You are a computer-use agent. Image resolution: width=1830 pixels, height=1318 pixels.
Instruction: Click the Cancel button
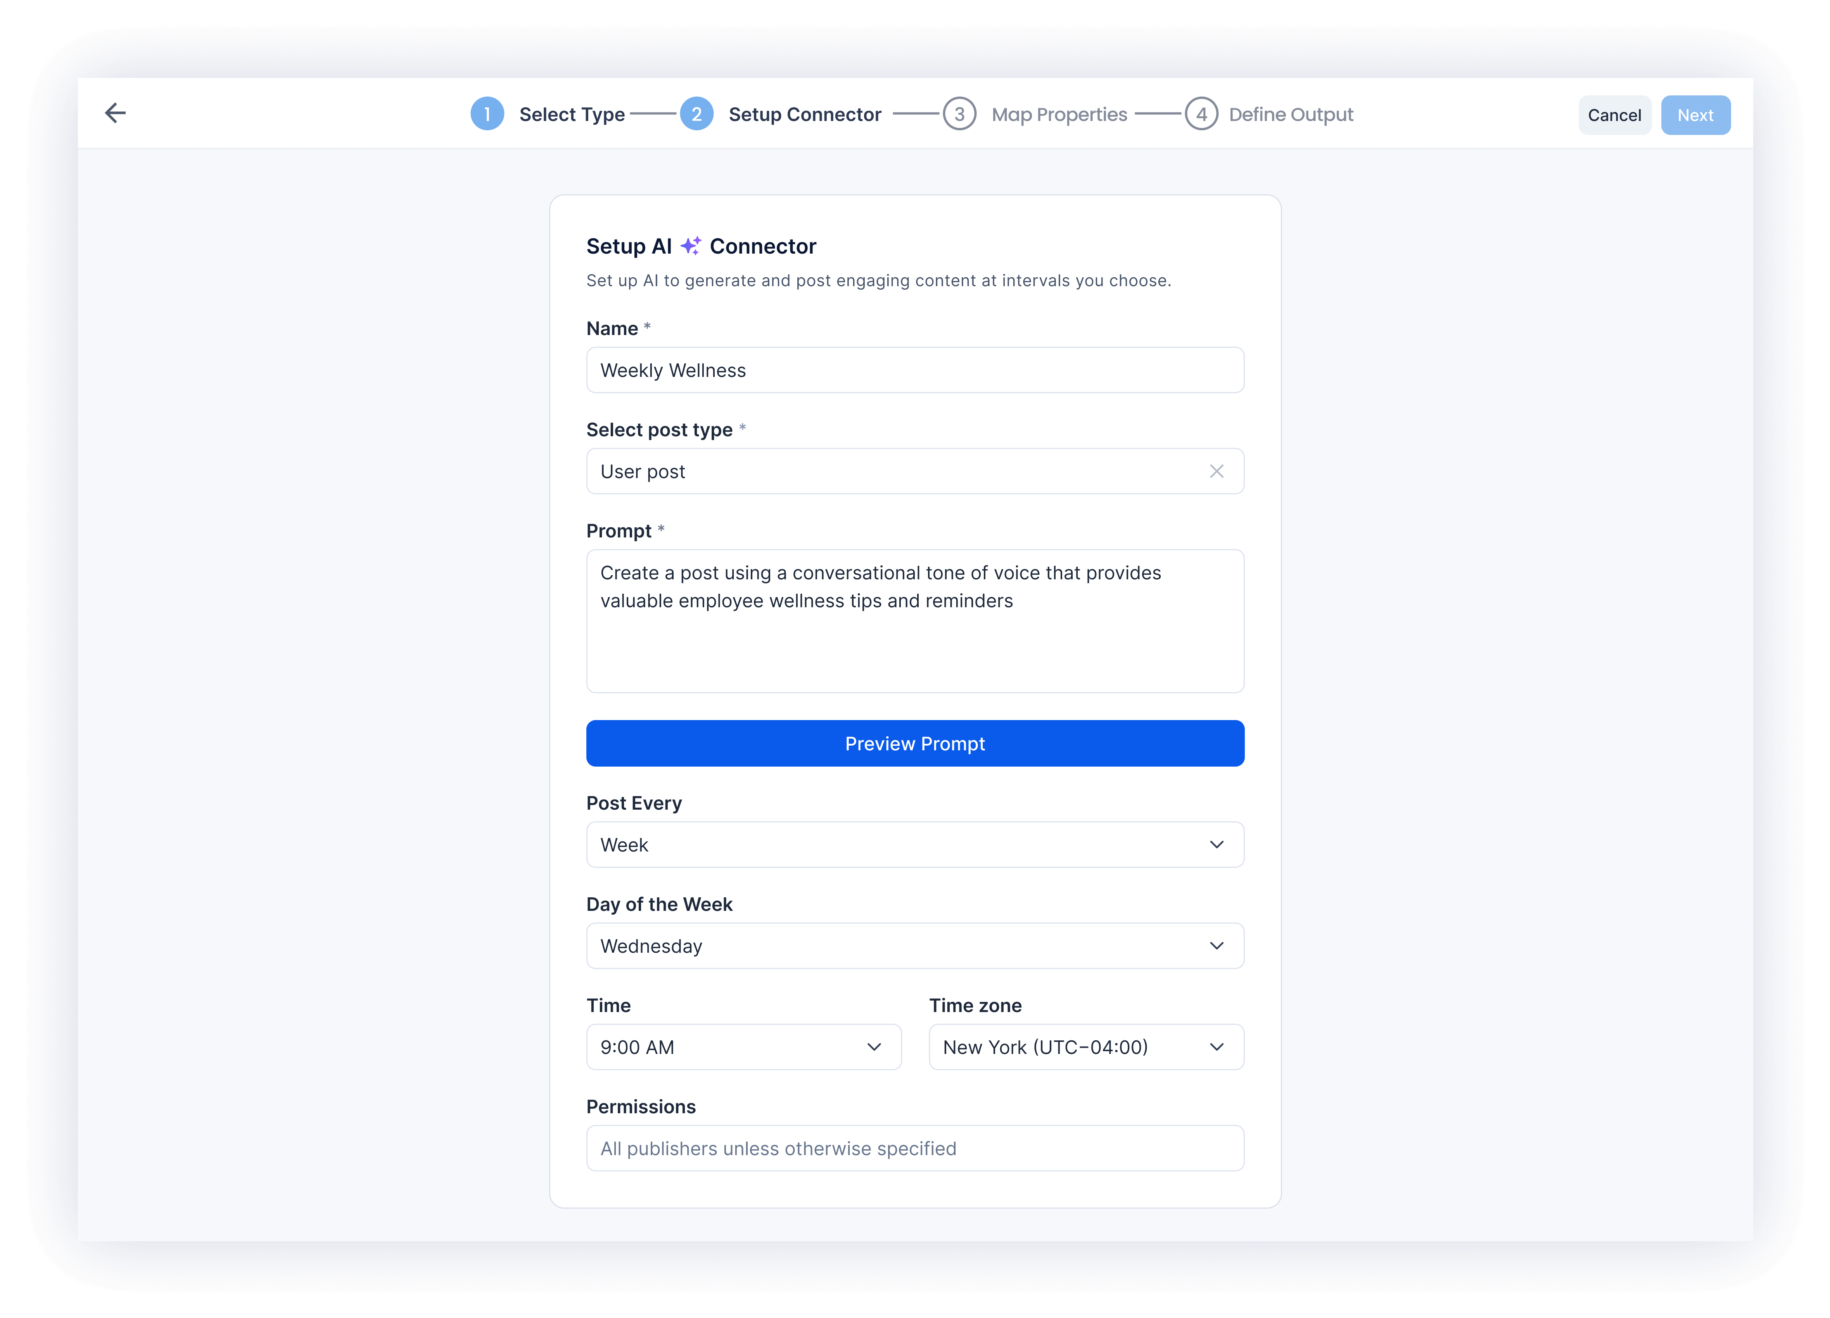click(x=1614, y=115)
